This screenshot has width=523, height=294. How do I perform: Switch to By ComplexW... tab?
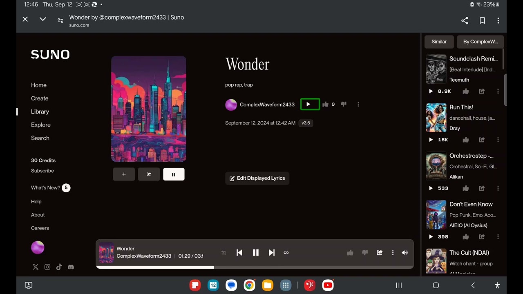481,42
